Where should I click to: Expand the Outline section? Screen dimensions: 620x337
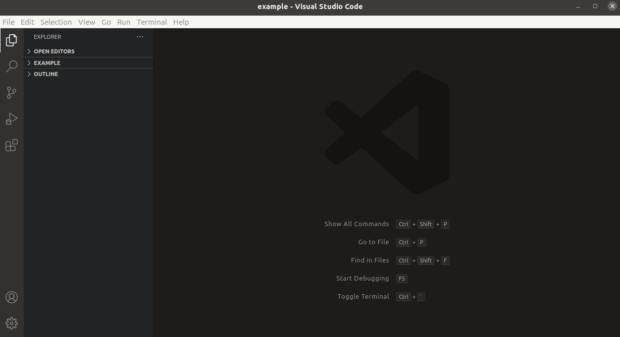[88, 74]
